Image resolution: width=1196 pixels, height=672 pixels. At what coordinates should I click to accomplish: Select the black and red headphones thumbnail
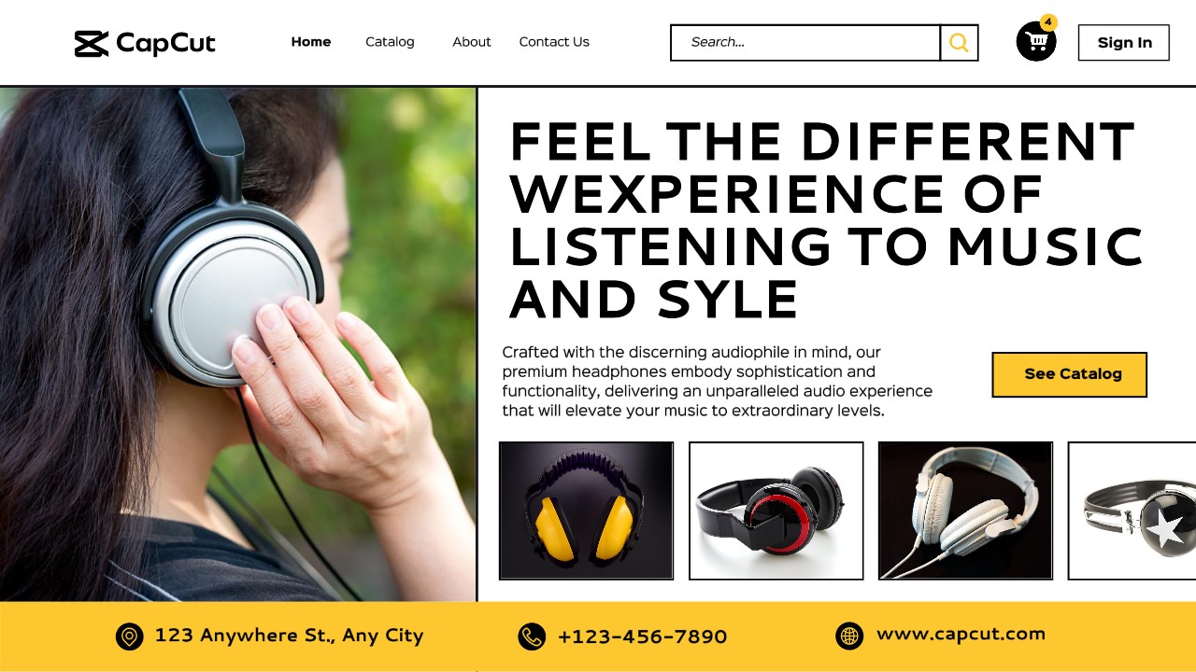coord(776,511)
